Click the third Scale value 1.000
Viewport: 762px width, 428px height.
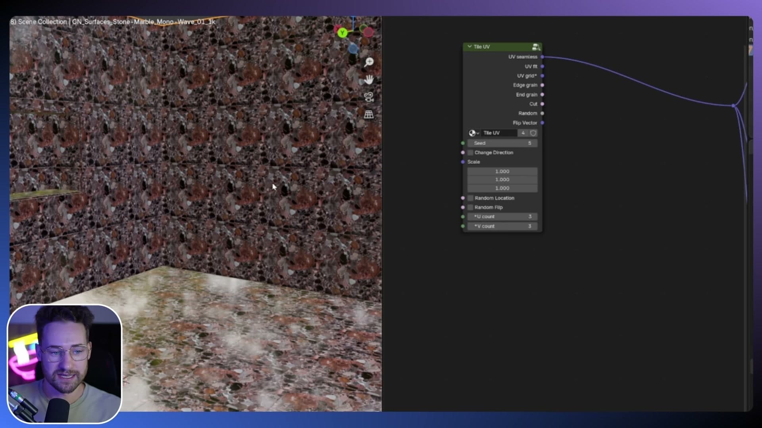502,188
